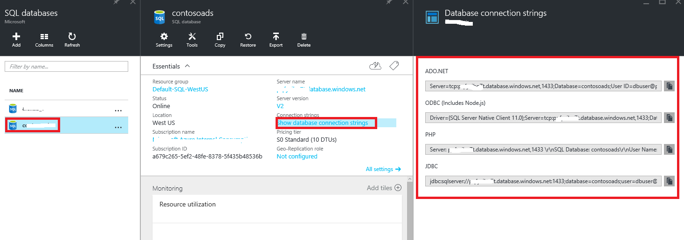Open the server name database.windows.net link
This screenshot has height=240, width=684.
321,89
